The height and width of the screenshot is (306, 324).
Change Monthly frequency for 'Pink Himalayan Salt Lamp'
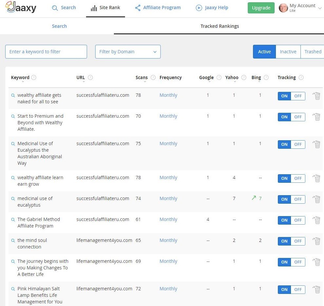click(168, 289)
